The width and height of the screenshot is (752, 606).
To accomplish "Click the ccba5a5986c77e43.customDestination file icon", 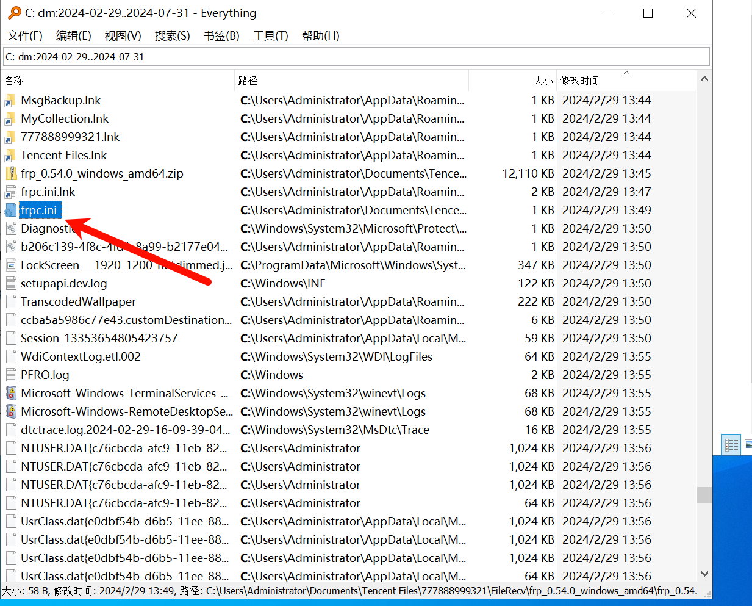I will tap(10, 320).
